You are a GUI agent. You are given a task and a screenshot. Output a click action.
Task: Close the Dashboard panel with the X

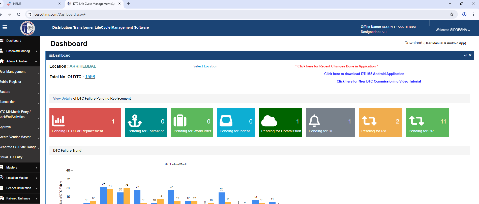(470, 55)
